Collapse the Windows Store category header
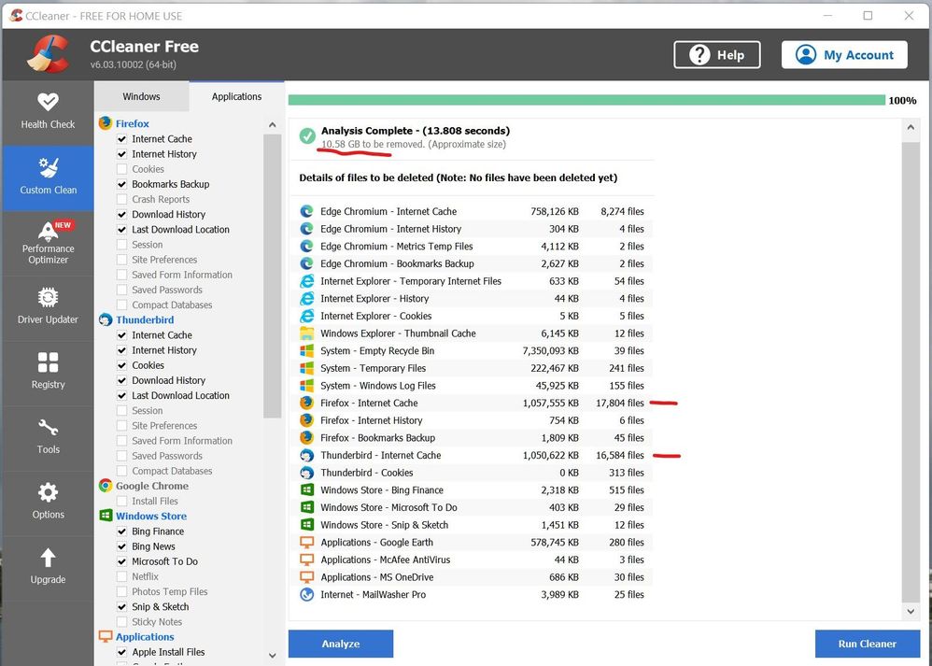This screenshot has height=666, width=932. pos(151,517)
